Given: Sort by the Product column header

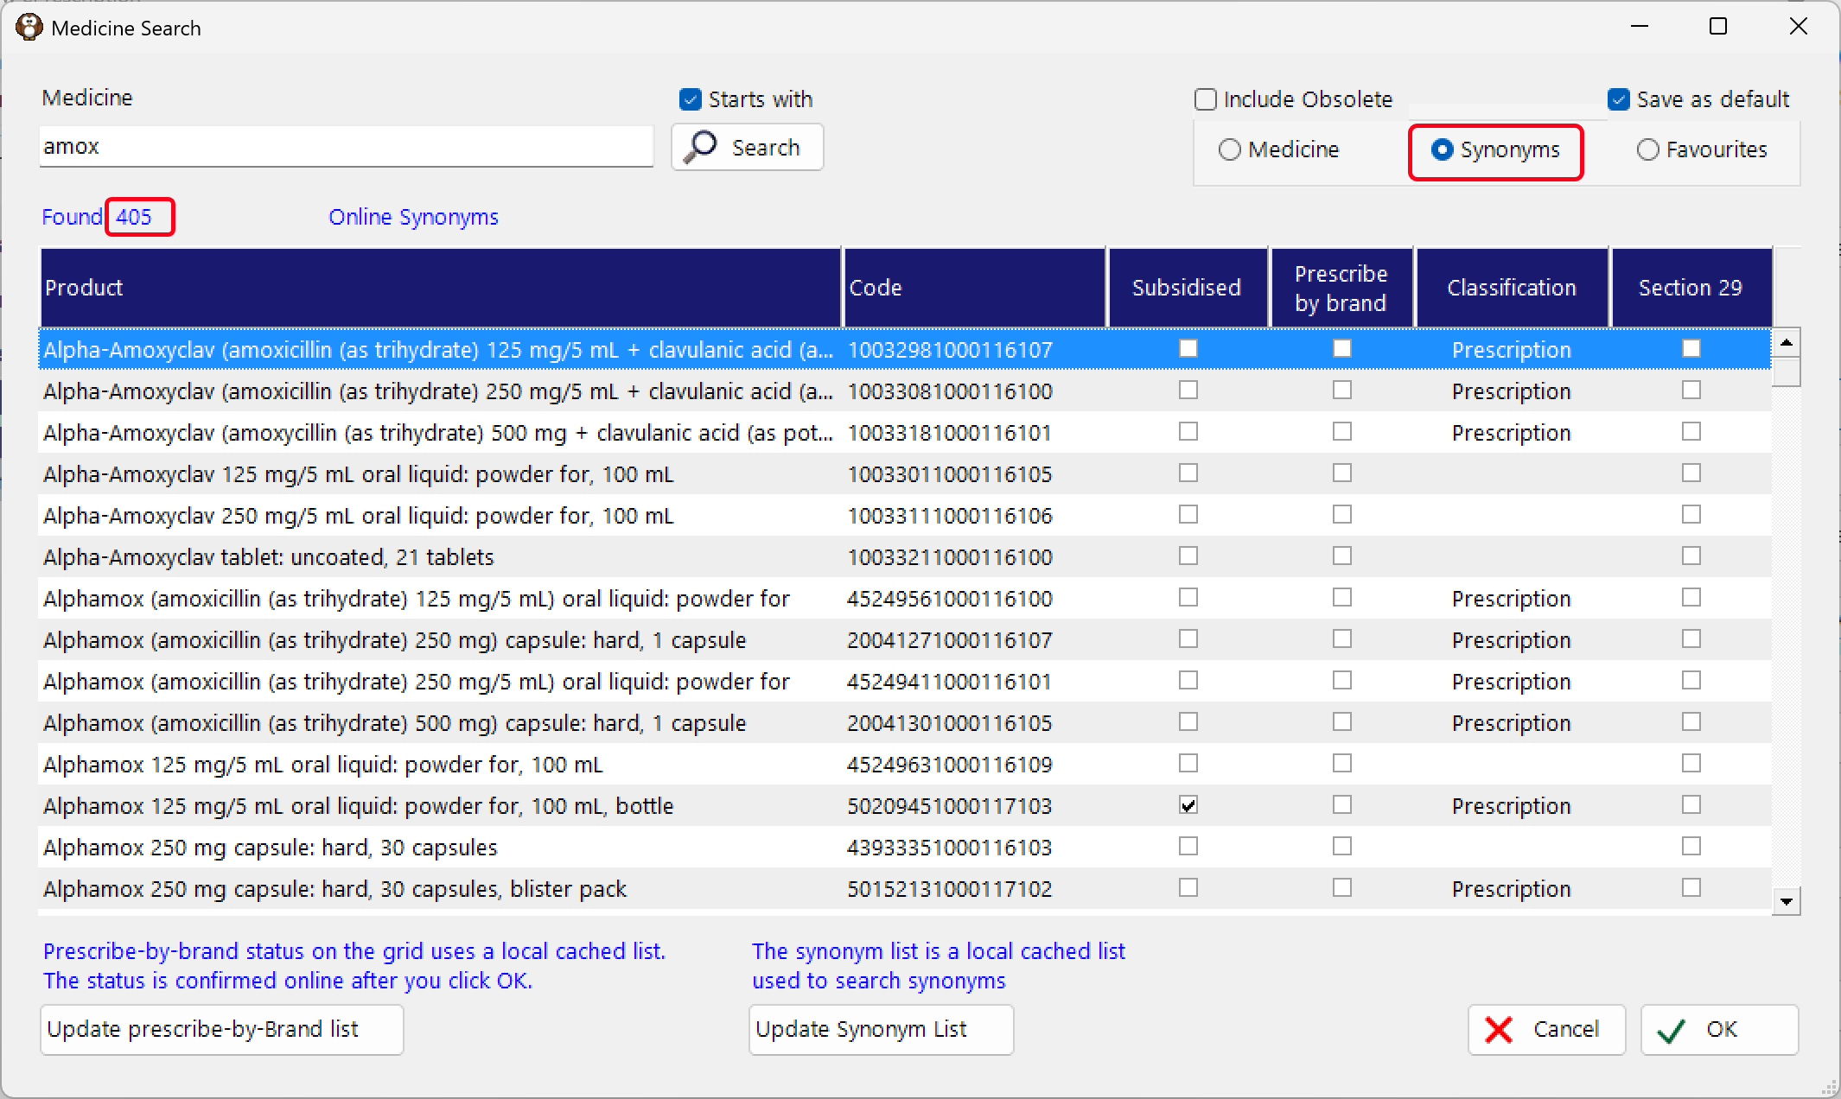Looking at the screenshot, I should tap(441, 288).
